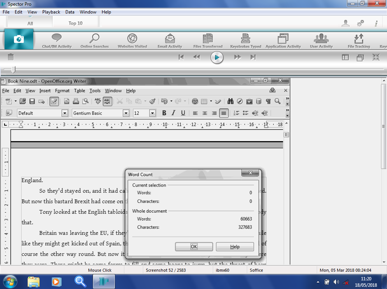Screen dimensions: 387x289
Task: Click the screenshot timeline slider handle
Action: point(13,70)
